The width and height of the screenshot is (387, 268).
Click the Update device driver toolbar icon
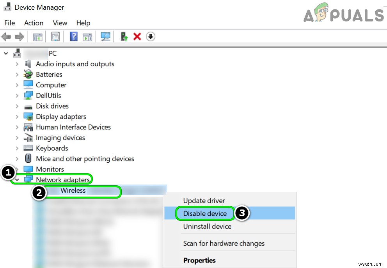click(124, 37)
